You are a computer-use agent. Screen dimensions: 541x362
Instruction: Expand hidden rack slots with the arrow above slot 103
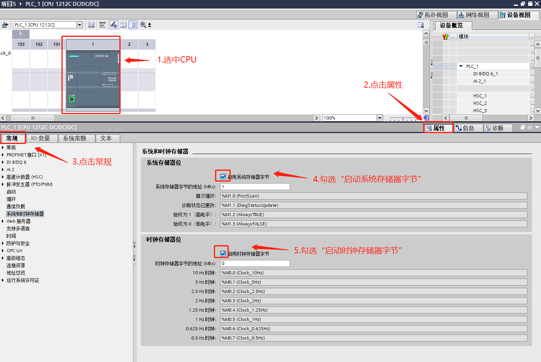21,34
